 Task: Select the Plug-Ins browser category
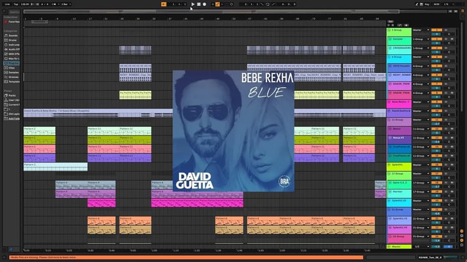pos(11,63)
